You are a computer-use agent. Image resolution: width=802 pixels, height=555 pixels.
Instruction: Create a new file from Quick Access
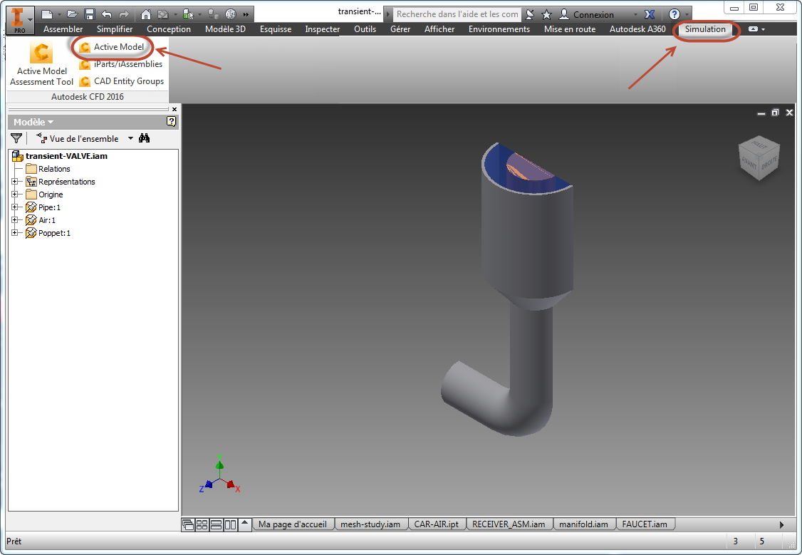(x=47, y=15)
